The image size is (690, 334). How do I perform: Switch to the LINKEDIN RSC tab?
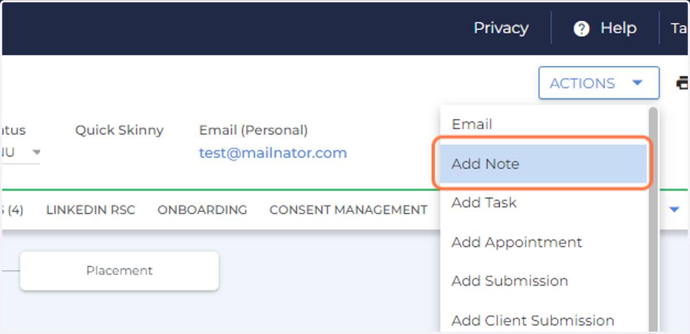(91, 210)
